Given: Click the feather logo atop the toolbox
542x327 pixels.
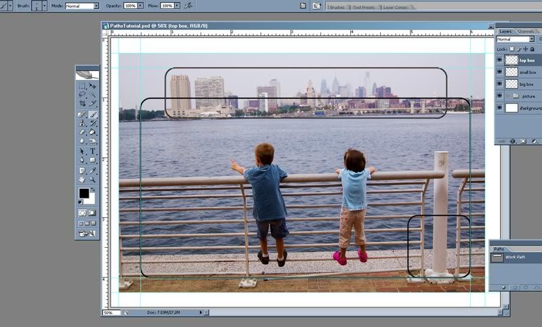Looking at the screenshot, I should [87, 75].
